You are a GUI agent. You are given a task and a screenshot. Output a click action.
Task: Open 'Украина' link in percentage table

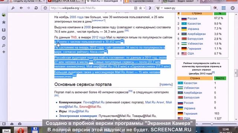193,29
